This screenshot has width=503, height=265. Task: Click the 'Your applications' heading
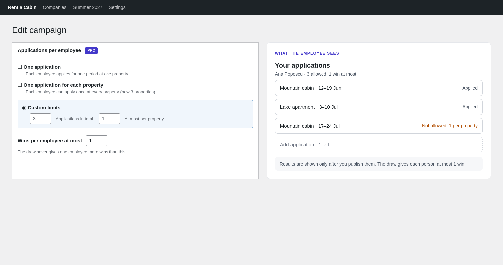(x=303, y=65)
